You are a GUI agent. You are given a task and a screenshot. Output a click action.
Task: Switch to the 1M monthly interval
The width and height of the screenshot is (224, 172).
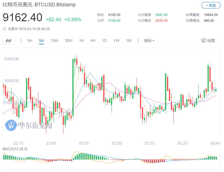[129, 41]
